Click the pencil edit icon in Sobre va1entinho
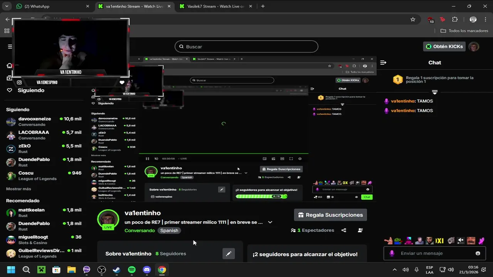Image resolution: width=493 pixels, height=277 pixels. pos(228,254)
